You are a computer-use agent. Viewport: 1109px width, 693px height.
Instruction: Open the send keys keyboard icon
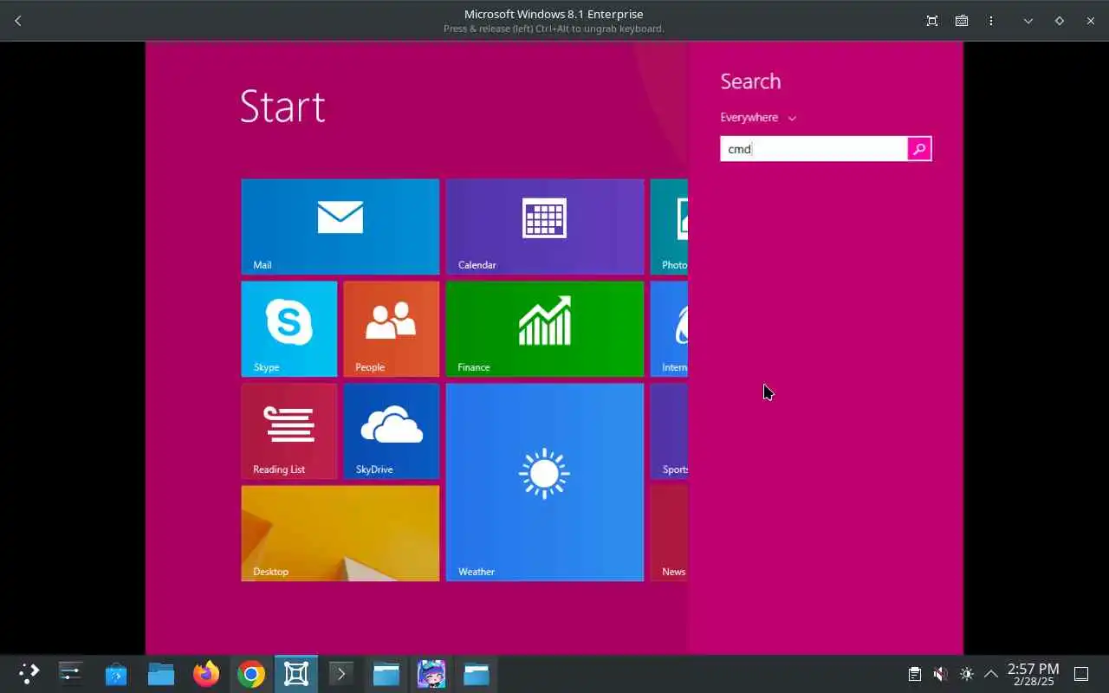[962, 21]
